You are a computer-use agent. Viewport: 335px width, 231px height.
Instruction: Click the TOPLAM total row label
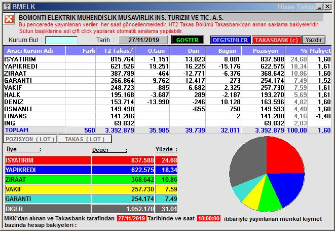[x=17, y=130]
